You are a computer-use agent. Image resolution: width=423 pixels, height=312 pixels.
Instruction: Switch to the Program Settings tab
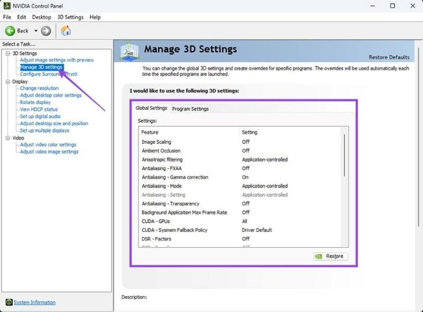[x=190, y=109]
